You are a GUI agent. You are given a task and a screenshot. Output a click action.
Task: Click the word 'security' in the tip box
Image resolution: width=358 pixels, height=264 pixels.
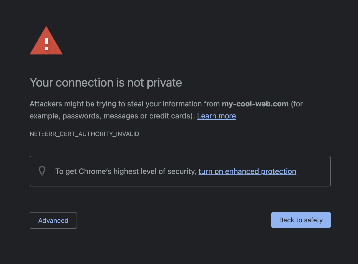coord(181,171)
